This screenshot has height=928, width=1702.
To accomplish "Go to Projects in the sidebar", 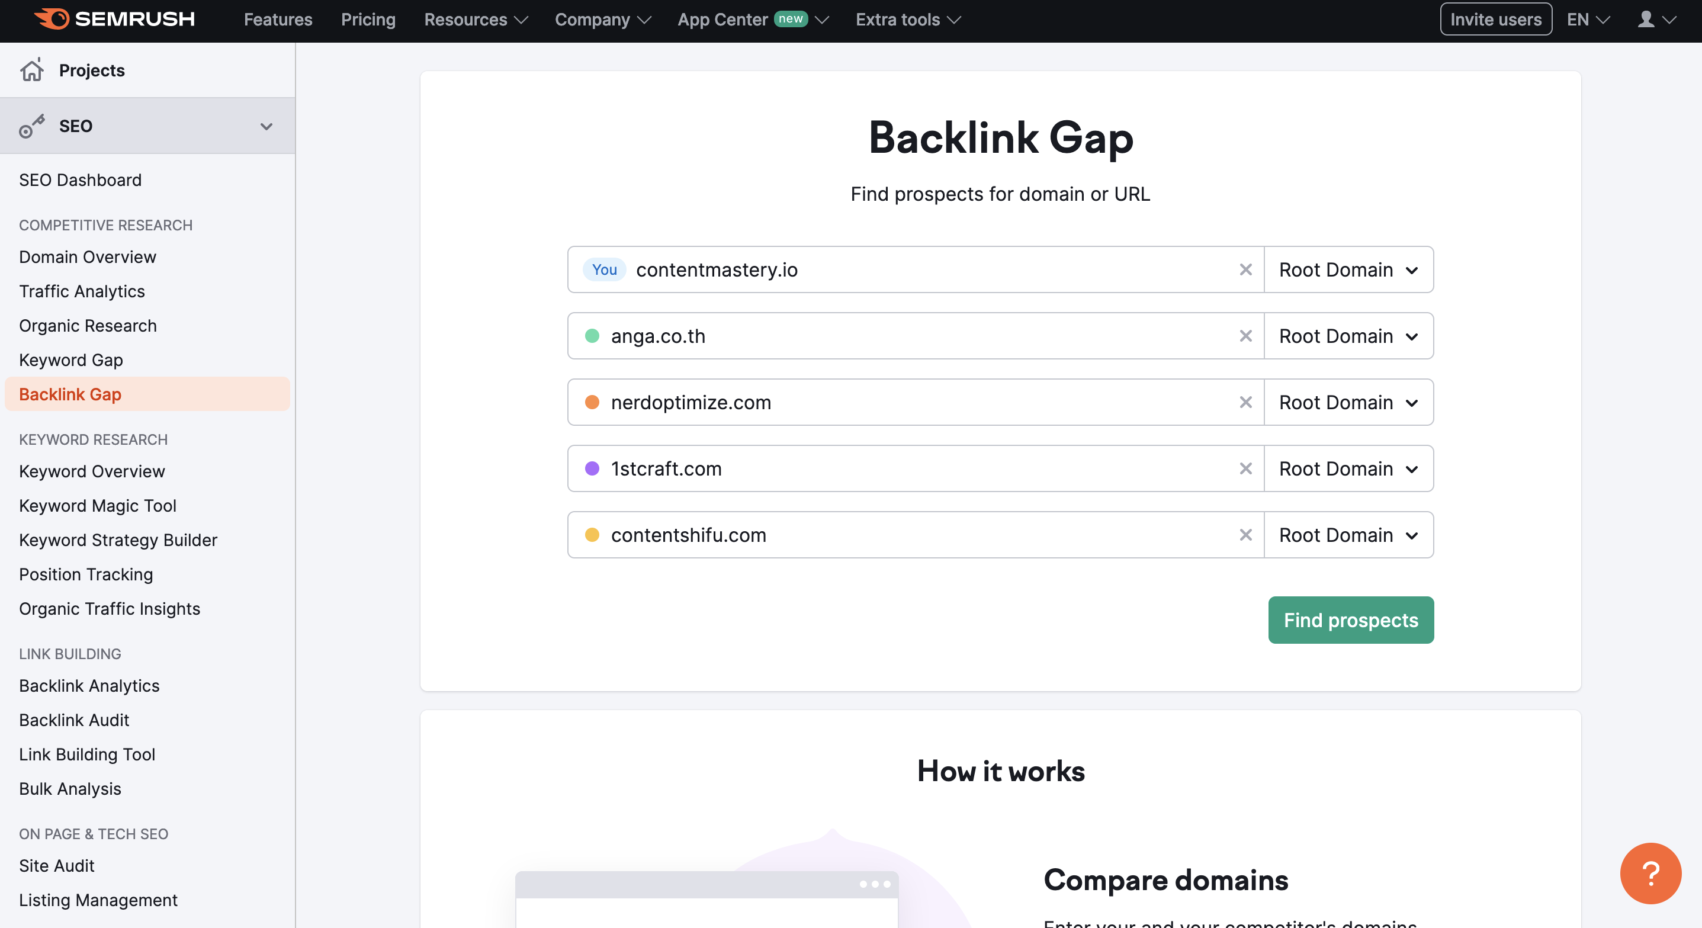I will [x=92, y=70].
